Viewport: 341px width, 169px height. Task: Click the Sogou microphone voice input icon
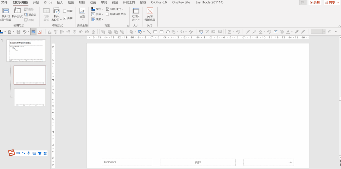pyautogui.click(x=29, y=153)
